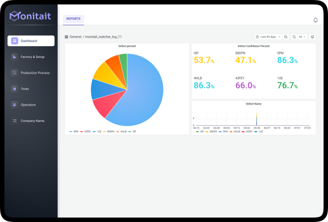
Task: Click the monitor view mode icon
Action: (312, 37)
